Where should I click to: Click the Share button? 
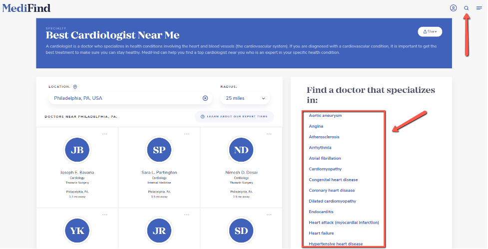[x=430, y=31]
